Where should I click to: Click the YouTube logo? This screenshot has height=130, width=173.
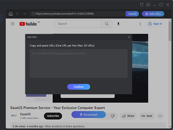click(28, 24)
